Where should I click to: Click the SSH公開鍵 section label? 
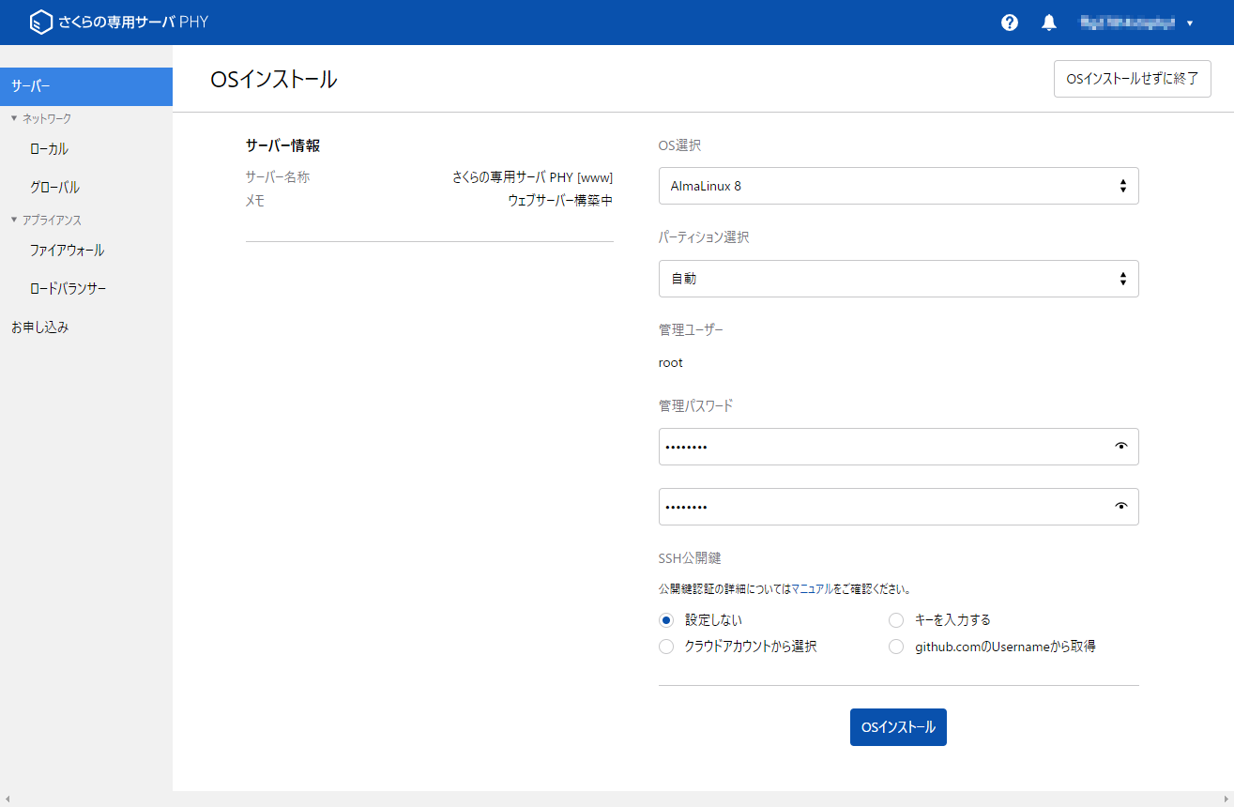pyautogui.click(x=690, y=558)
